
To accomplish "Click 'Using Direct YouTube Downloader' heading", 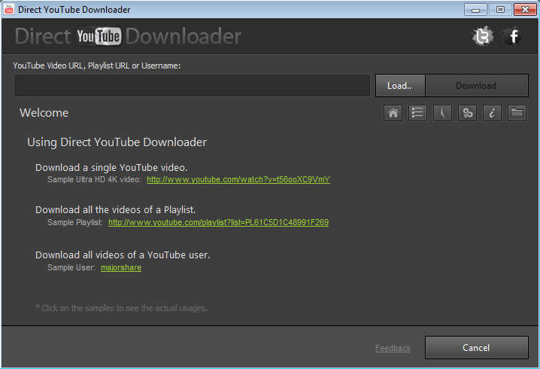I will tap(117, 142).
